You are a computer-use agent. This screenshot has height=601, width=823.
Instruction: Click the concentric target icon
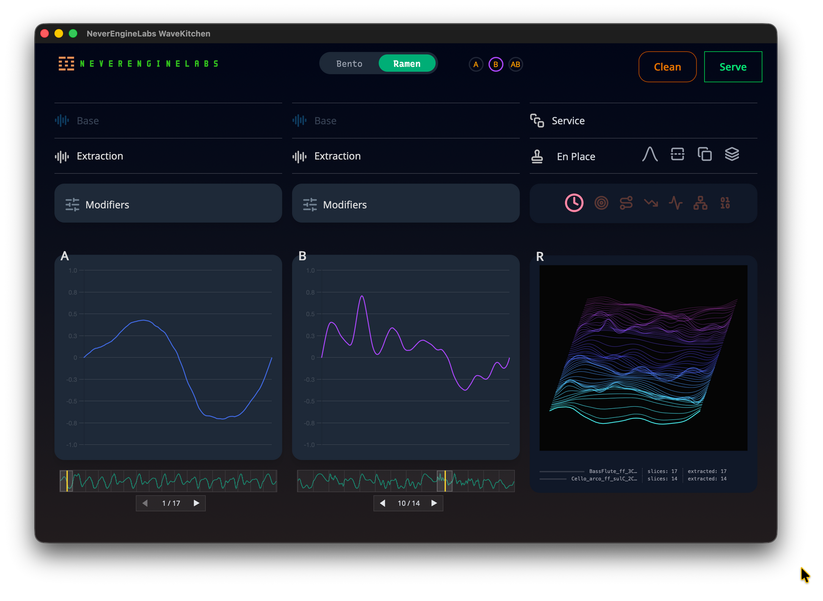click(601, 203)
